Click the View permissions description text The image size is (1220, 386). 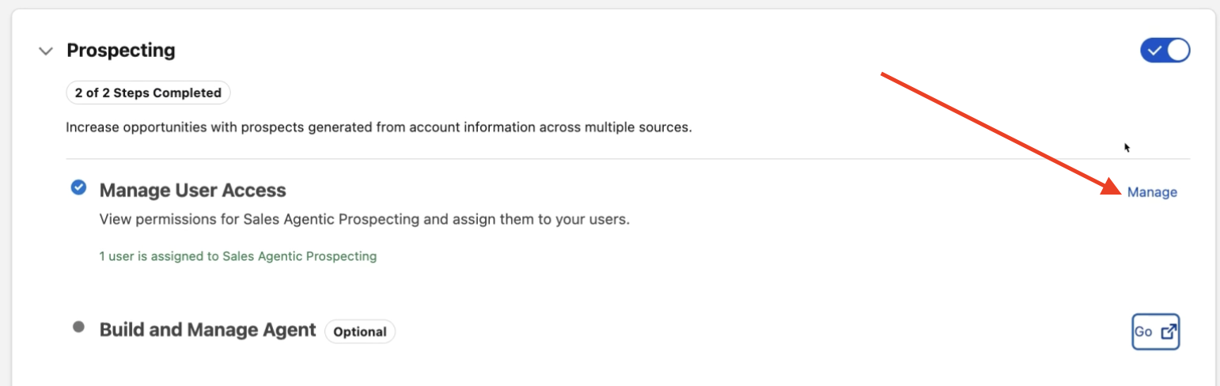(365, 219)
